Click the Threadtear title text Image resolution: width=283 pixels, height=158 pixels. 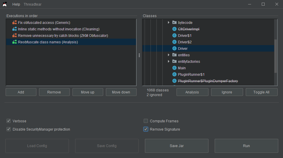pos(33,4)
